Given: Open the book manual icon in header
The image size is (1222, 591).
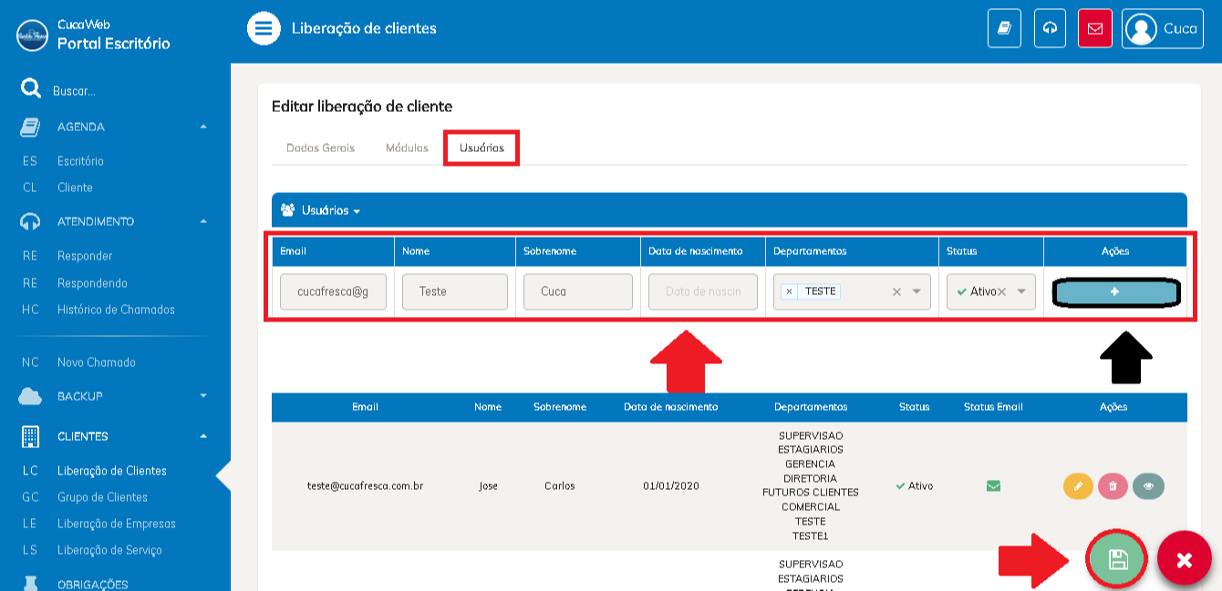Looking at the screenshot, I should click(x=1004, y=28).
